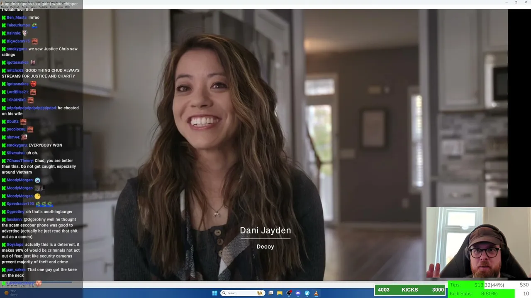Click VLC play button
Viewport: 531px width, 298px height.
click(x=3, y=285)
